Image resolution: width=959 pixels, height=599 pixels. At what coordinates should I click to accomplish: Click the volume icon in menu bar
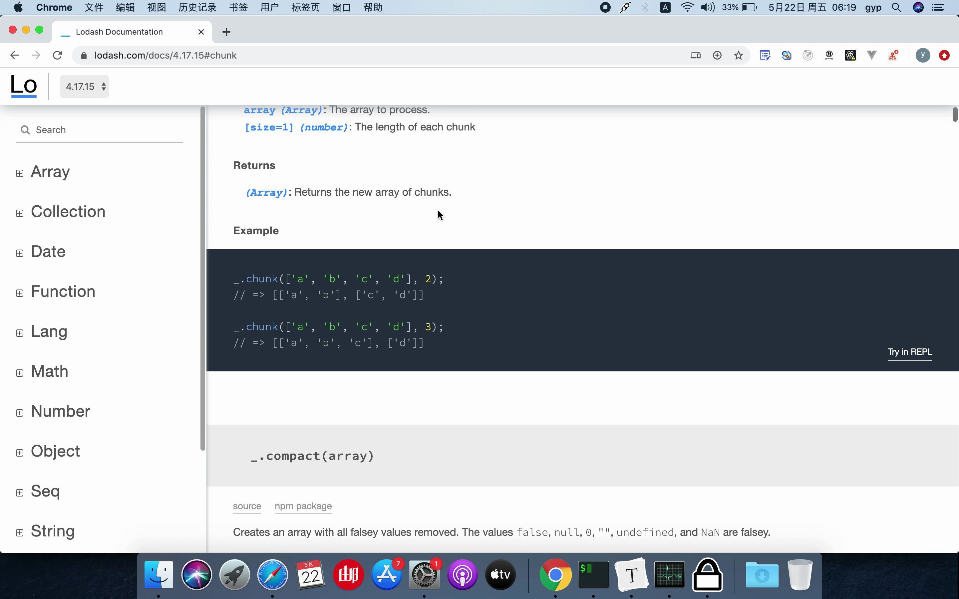708,7
